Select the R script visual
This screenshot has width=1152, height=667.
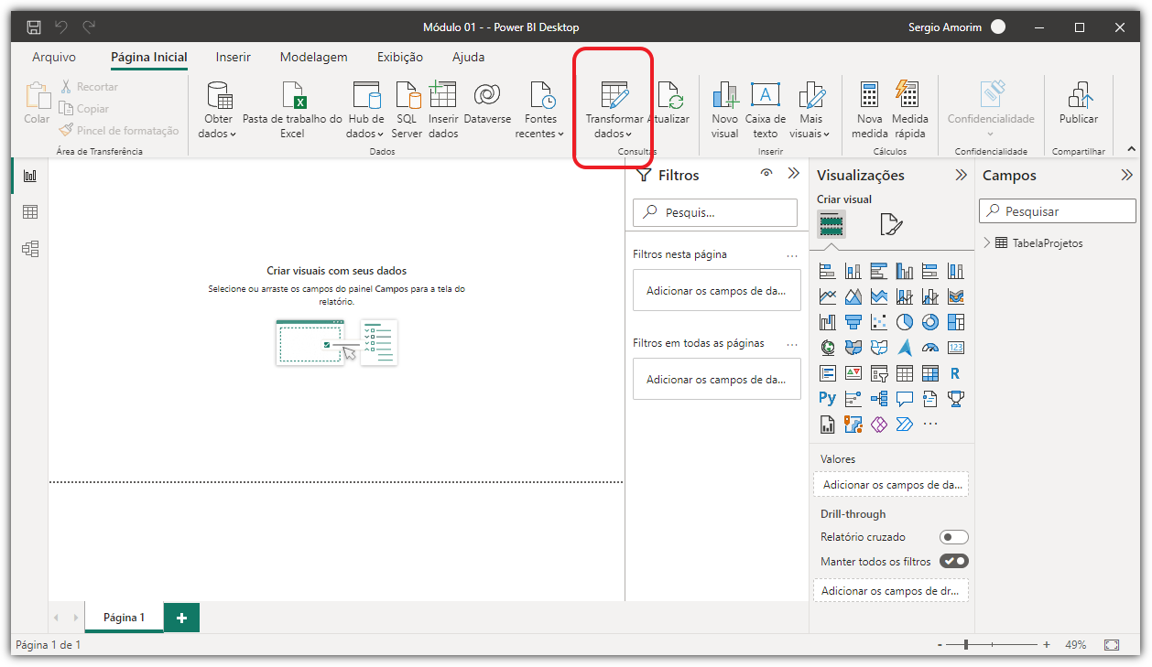click(x=956, y=373)
